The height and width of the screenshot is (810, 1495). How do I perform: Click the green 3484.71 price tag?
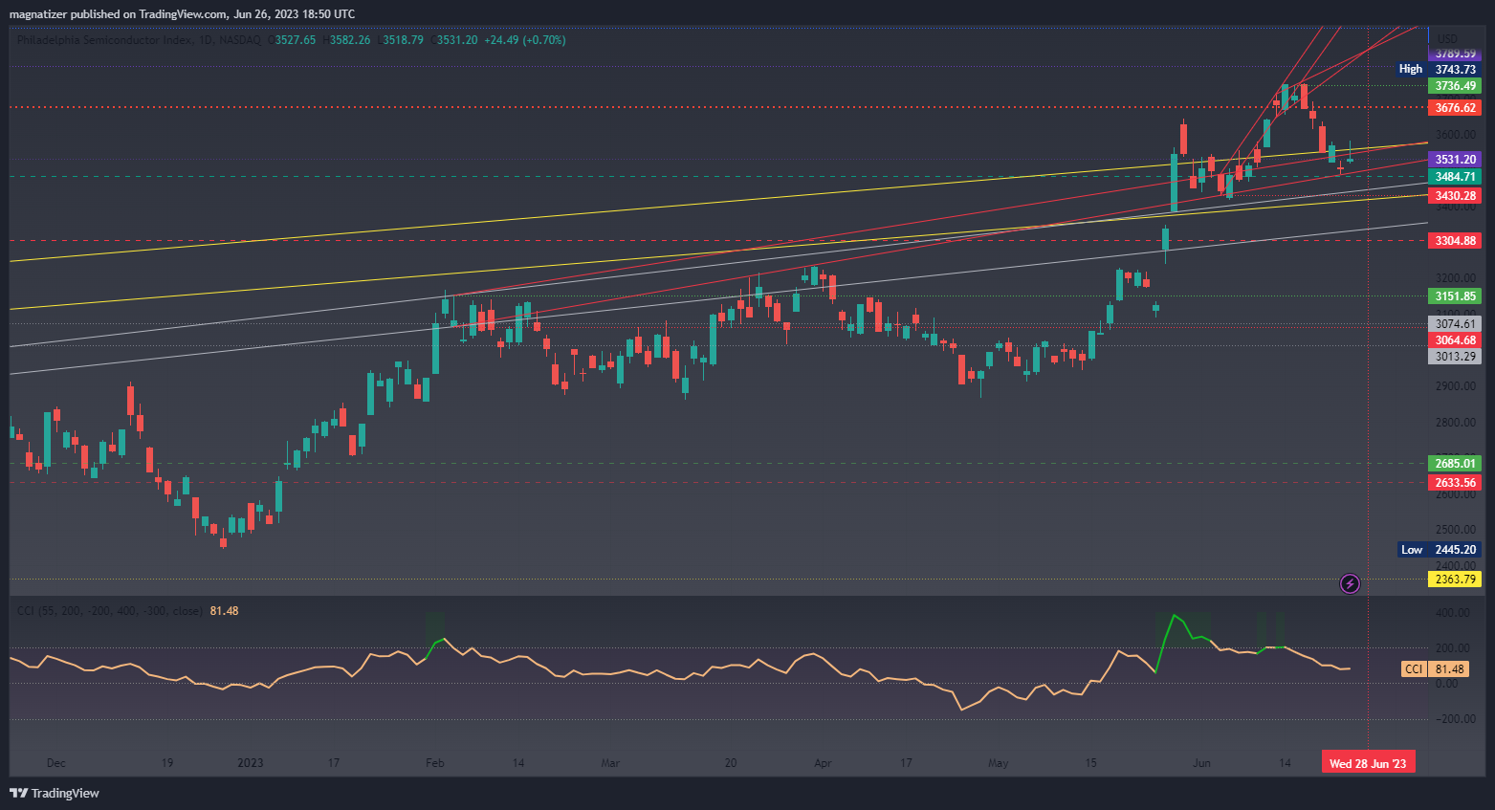(x=1455, y=177)
